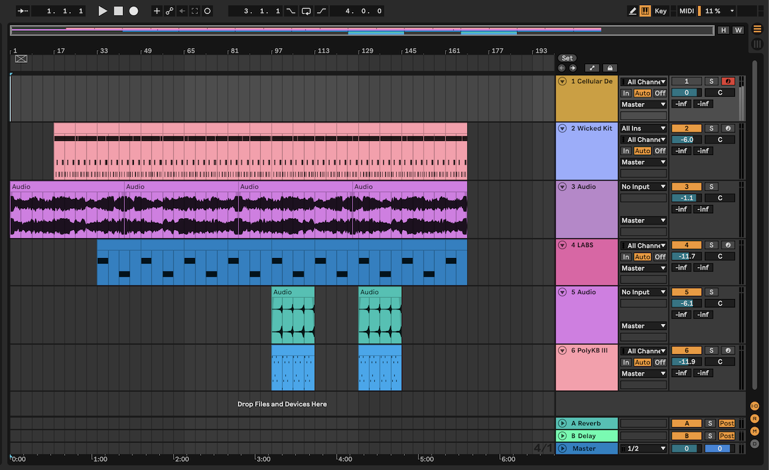The image size is (769, 470).
Task: Click the Master blue preview volume slider
Action: click(720, 448)
